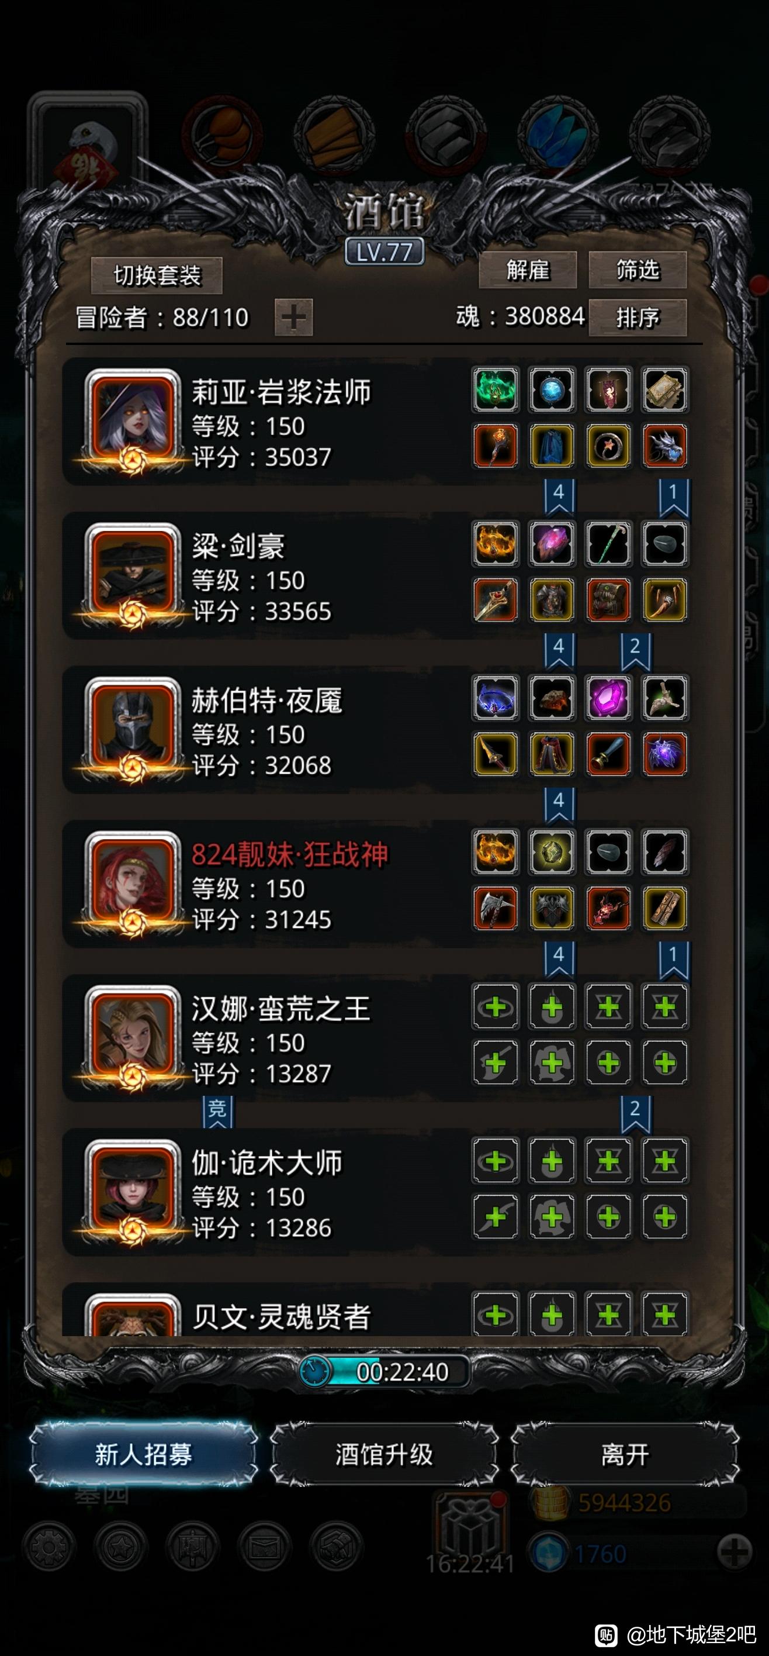
Task: Open the 筛选 filter options
Action: tap(638, 270)
